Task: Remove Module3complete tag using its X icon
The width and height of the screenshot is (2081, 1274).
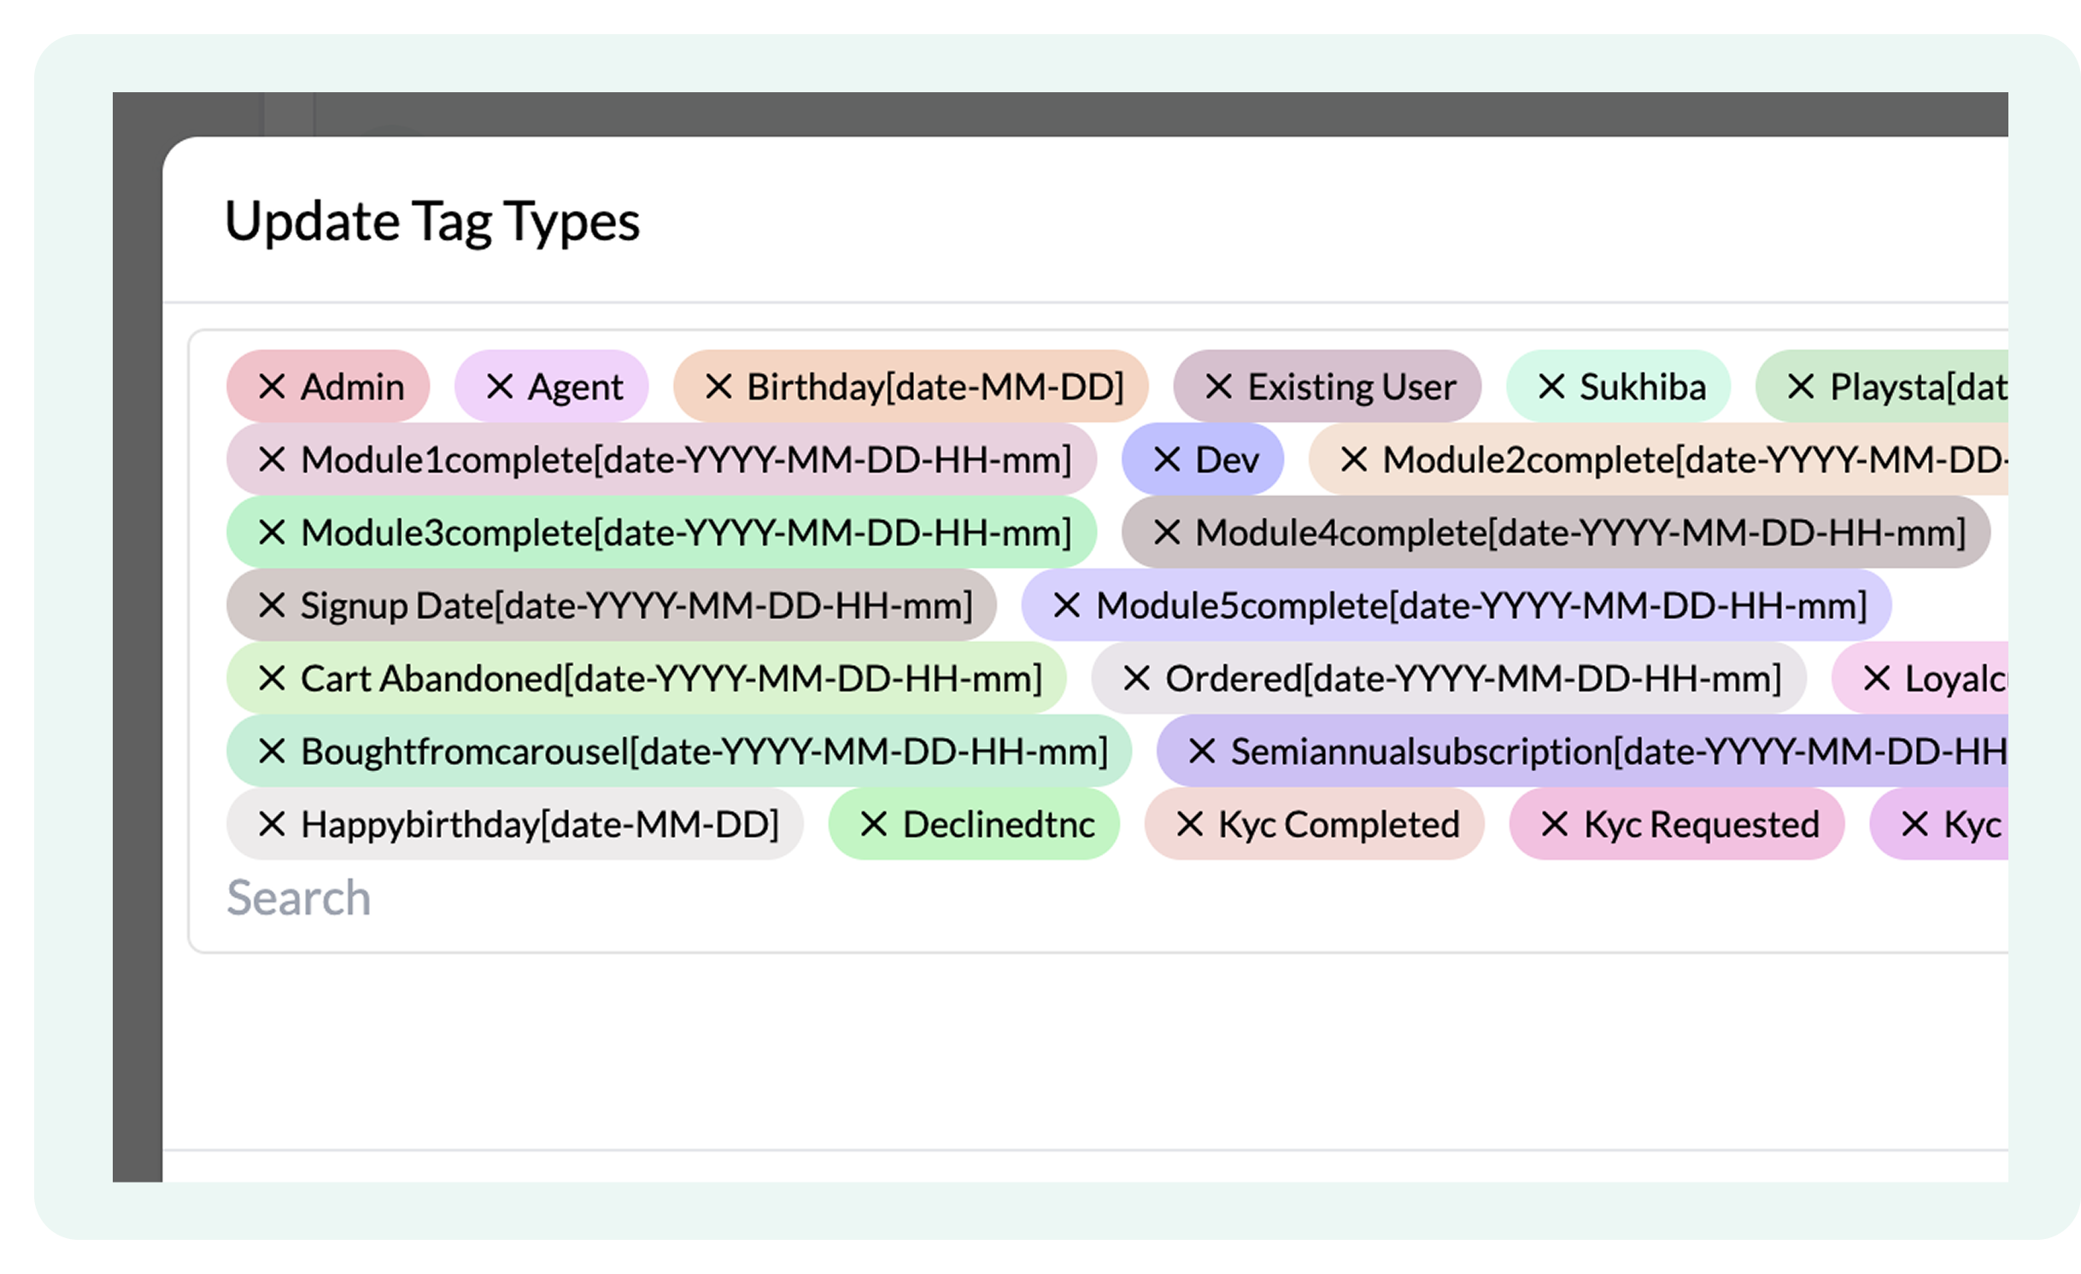Action: (272, 533)
